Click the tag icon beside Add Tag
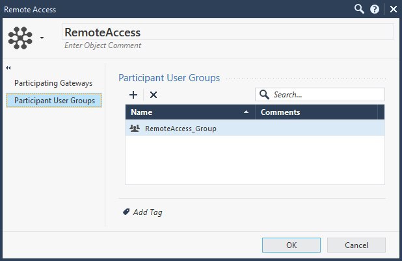 (x=126, y=212)
